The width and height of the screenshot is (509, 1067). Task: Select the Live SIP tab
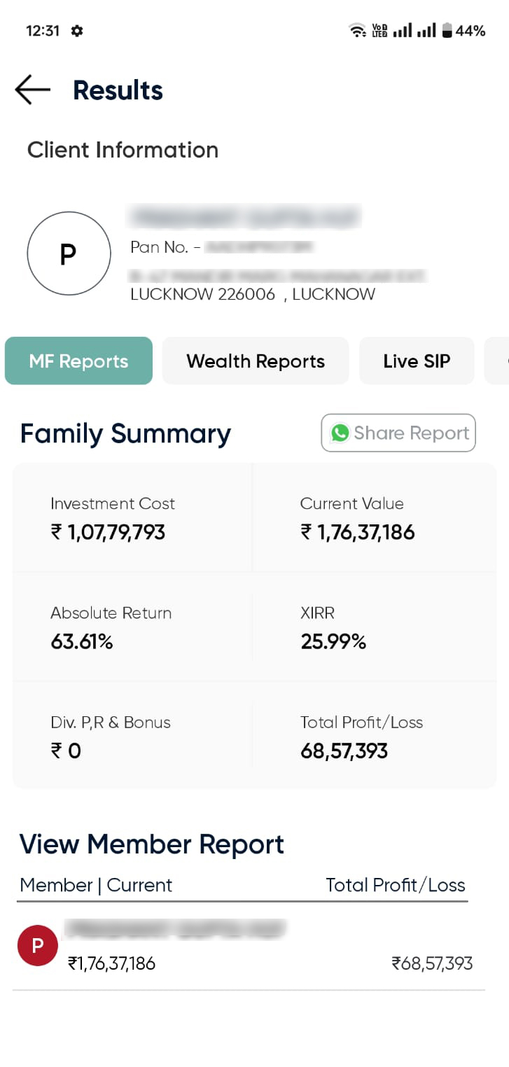click(417, 361)
